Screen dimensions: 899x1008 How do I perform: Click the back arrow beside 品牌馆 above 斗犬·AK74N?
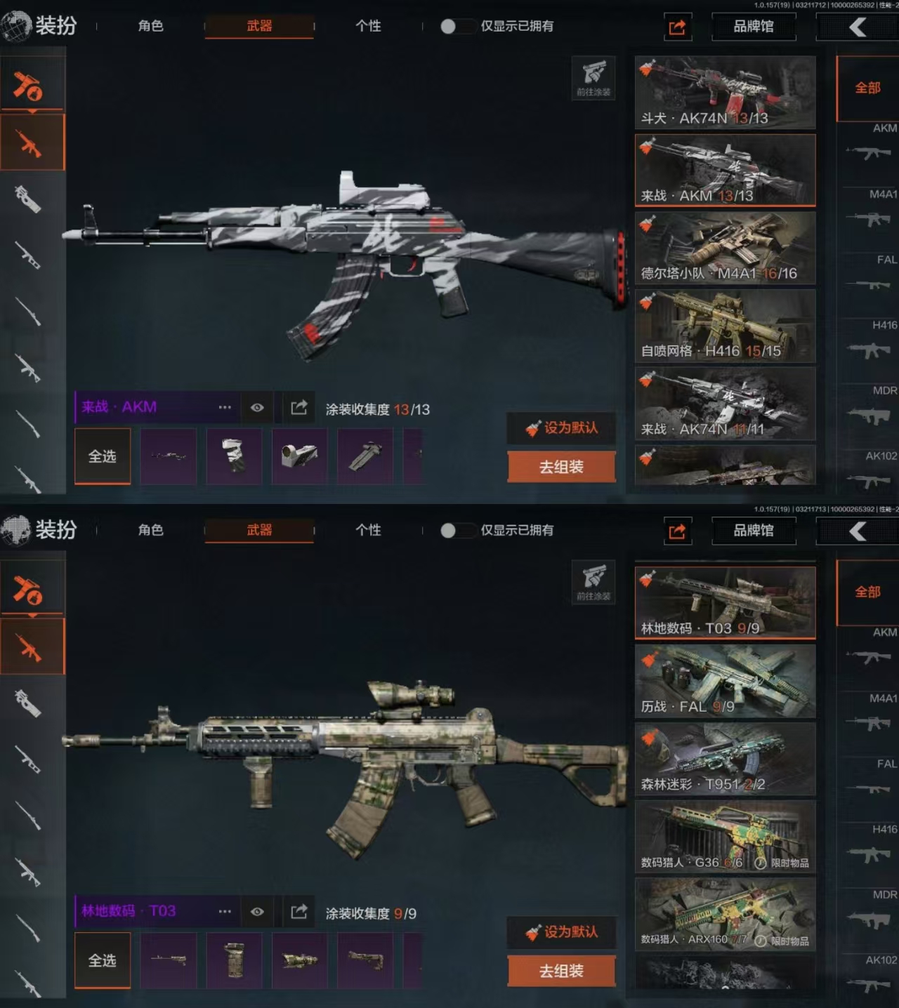pos(858,27)
